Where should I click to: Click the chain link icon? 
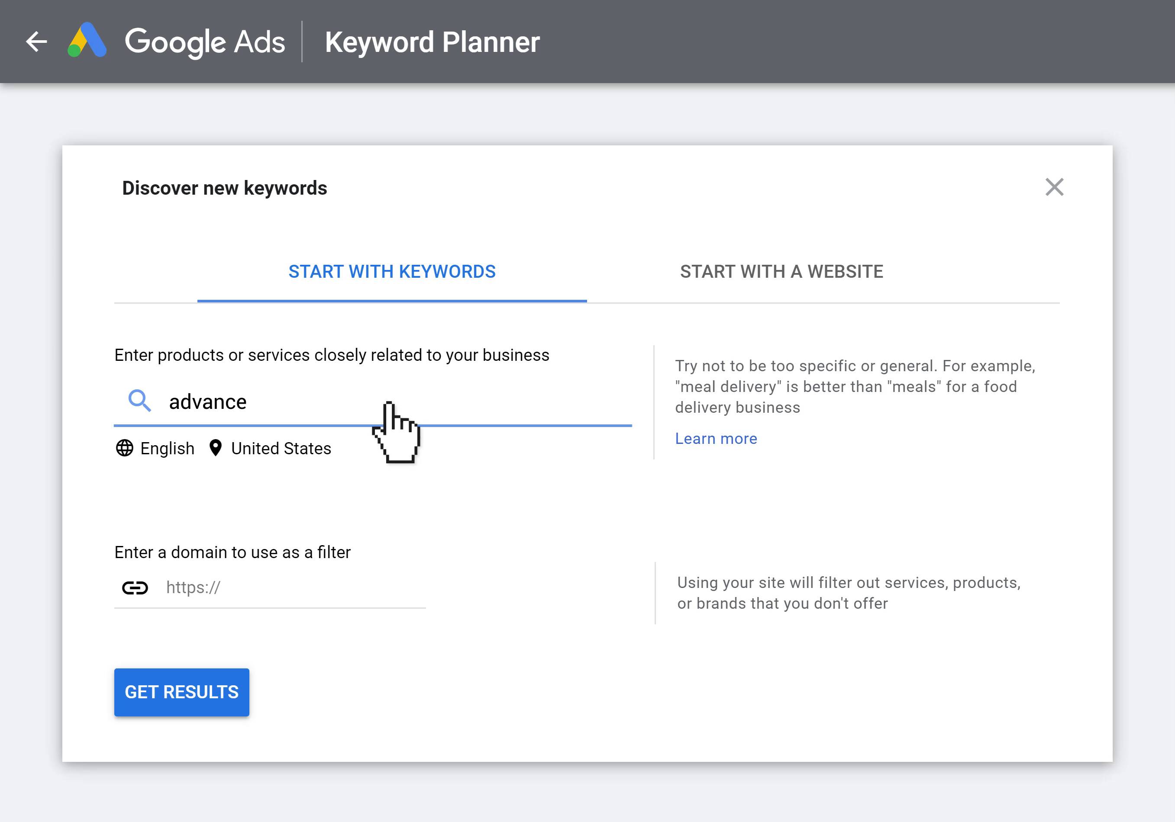point(135,588)
